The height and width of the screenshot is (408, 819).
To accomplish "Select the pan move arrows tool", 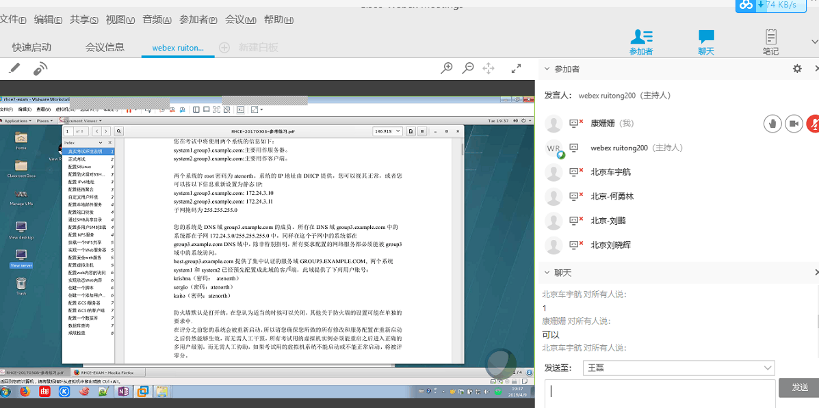I will [489, 68].
